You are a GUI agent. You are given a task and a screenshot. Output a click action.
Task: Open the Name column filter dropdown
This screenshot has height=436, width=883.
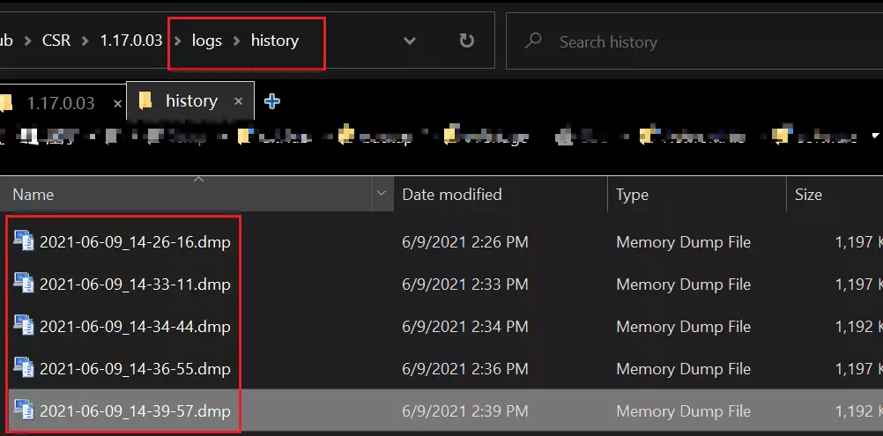pos(382,194)
